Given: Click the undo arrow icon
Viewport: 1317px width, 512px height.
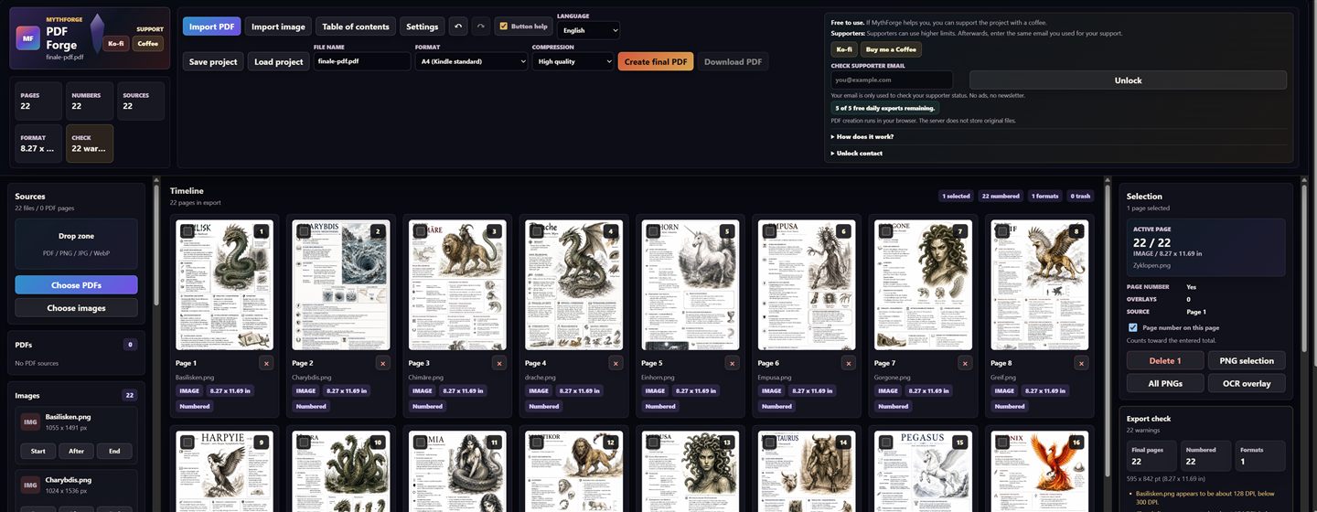Looking at the screenshot, I should 458,27.
